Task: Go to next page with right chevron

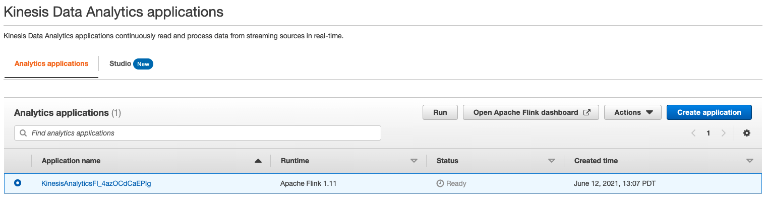Action: point(724,133)
